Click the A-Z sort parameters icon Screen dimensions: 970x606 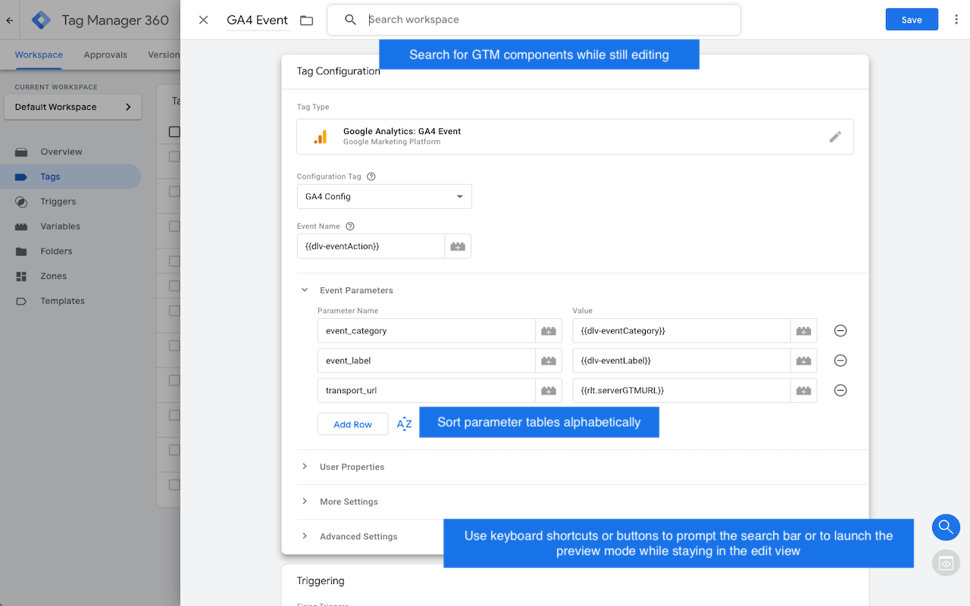coord(404,424)
